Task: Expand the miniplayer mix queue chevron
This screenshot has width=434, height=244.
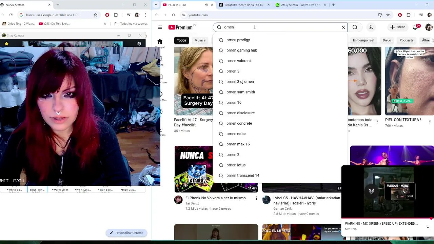Action: coord(428,227)
